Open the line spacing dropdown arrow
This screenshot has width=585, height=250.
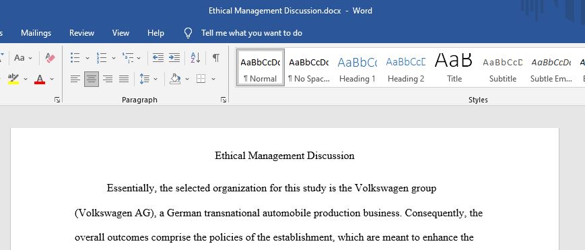click(156, 79)
